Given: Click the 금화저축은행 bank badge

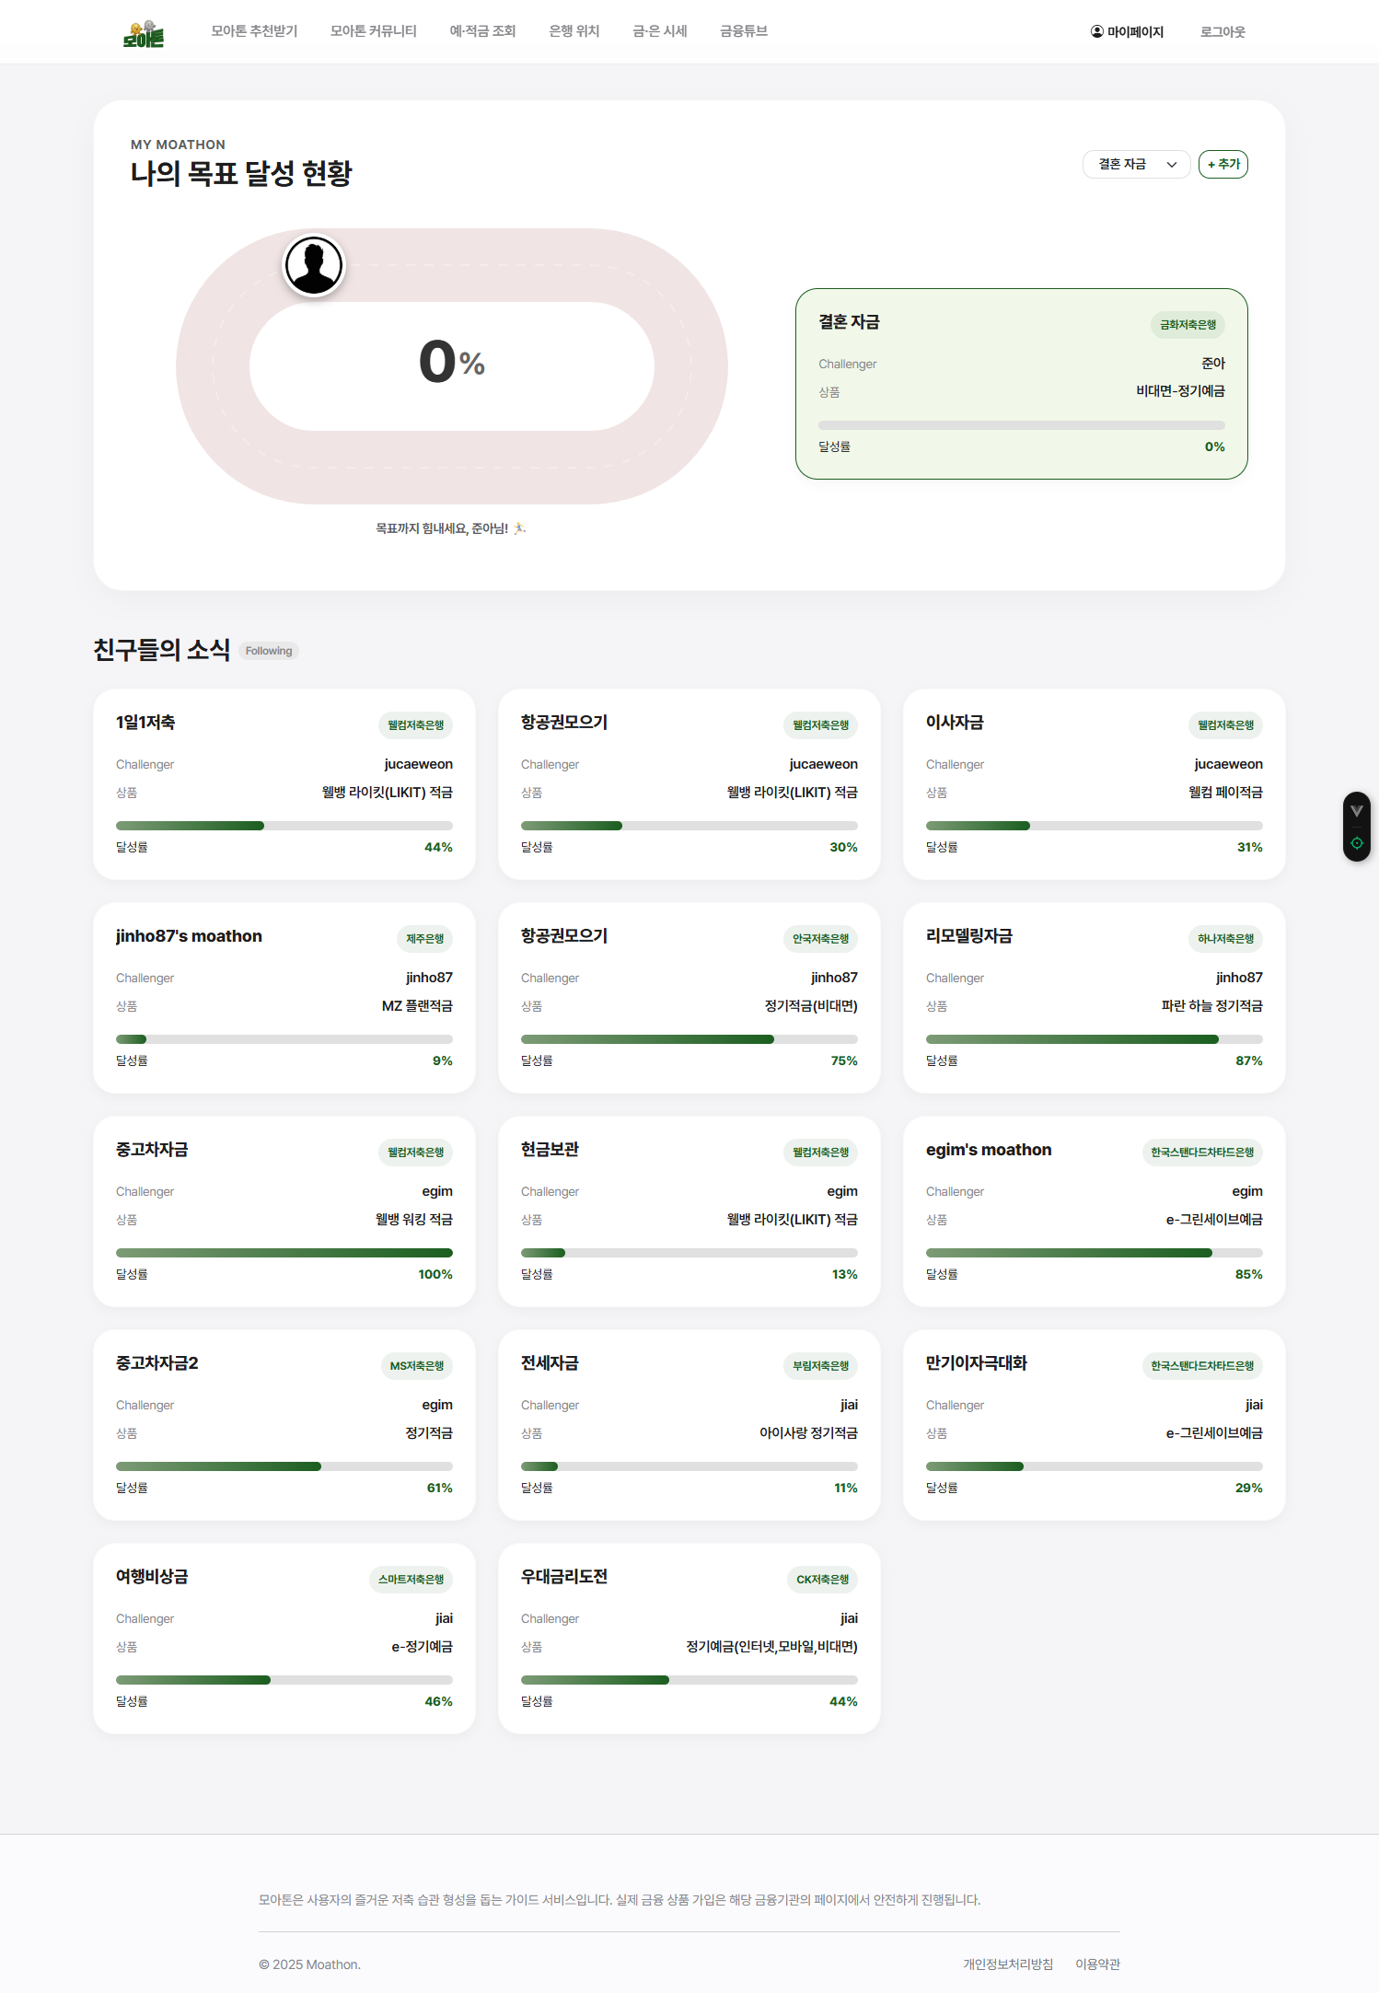Looking at the screenshot, I should 1187,325.
